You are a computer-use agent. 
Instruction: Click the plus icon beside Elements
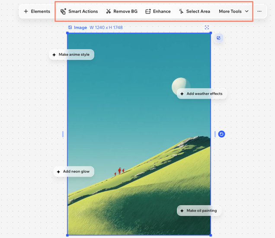[26, 11]
